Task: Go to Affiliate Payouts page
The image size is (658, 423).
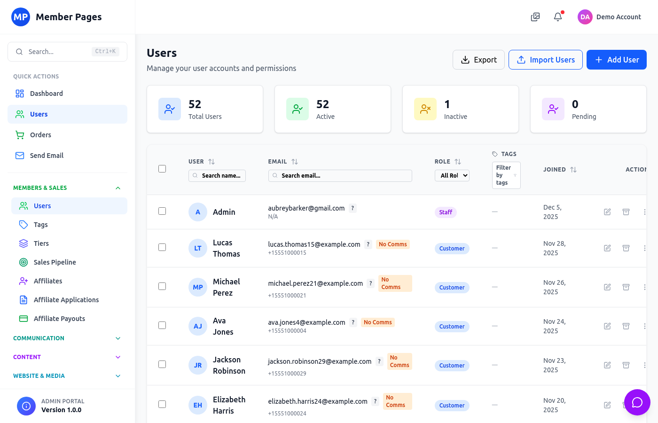Action: [59, 319]
